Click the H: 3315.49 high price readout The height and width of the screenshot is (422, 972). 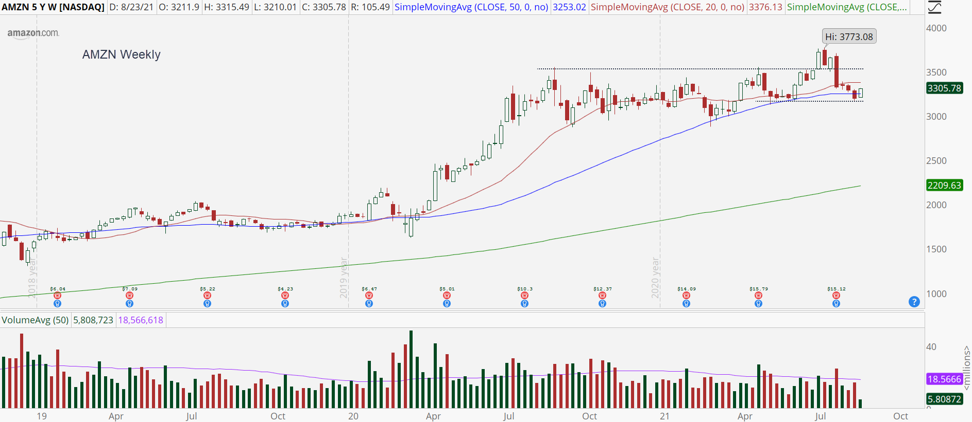[x=227, y=7]
